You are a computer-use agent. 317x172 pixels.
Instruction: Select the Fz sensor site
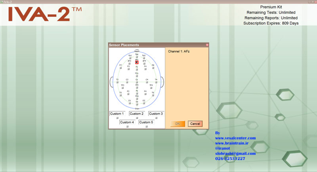137,69
